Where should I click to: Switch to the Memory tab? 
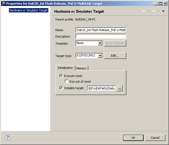82,68
